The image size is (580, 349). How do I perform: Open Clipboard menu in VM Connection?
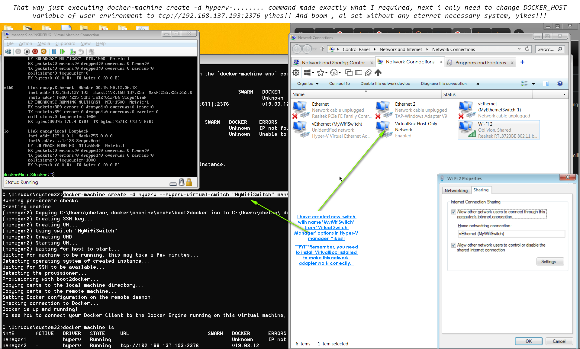65,43
